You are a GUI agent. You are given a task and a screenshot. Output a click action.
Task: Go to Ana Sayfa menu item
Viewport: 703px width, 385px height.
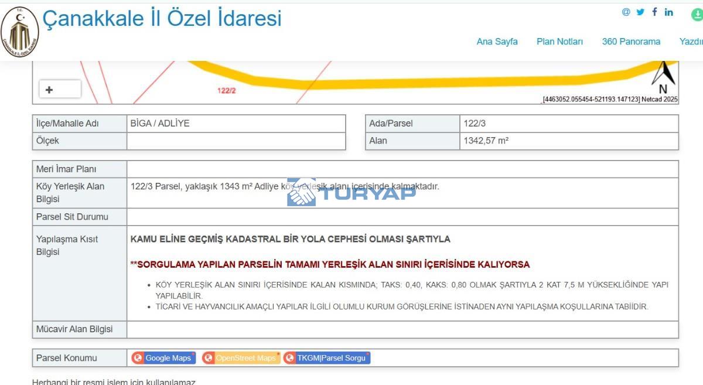(x=497, y=42)
